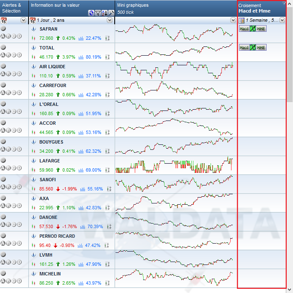Screen dimensions: 293x293
Task: Open the 1 Jour, 2 ans dropdown
Action: pos(110,20)
